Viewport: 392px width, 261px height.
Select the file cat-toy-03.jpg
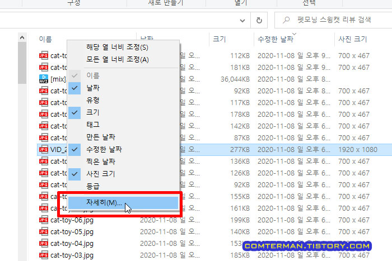(72, 255)
